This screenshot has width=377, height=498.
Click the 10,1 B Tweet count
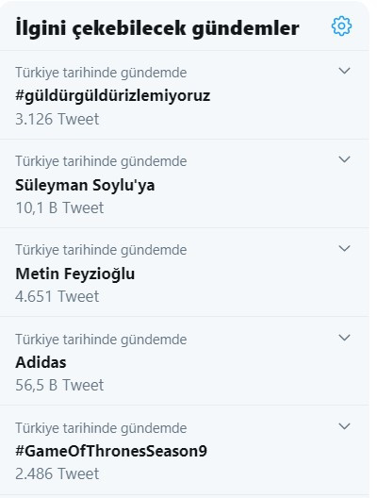pyautogui.click(x=59, y=208)
